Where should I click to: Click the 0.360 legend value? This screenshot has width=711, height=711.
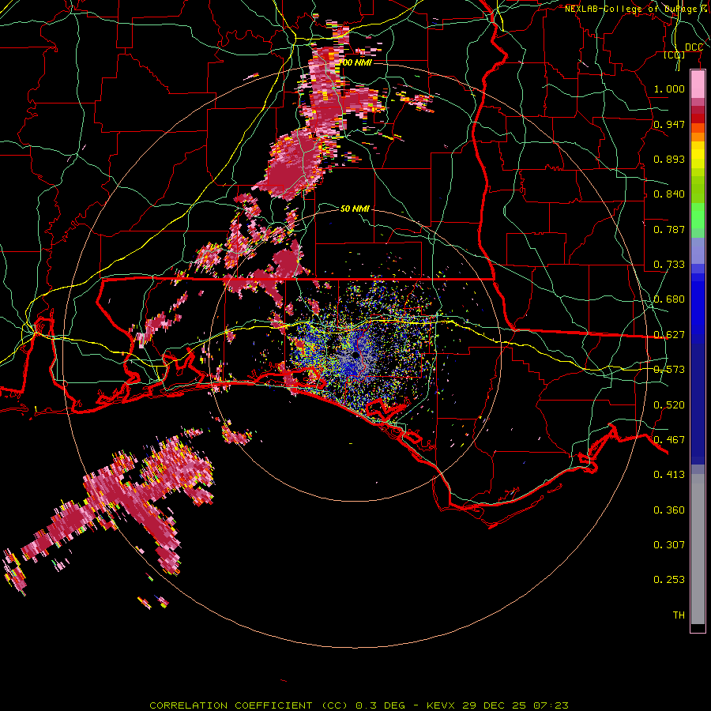669,510
